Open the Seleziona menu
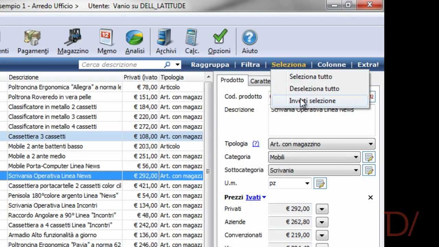439x247 pixels. (x=288, y=64)
